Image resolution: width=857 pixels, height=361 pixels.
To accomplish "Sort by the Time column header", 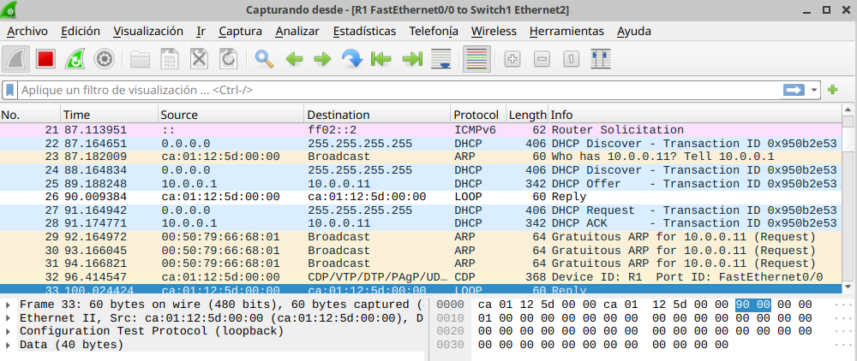I will pyautogui.click(x=110, y=115).
